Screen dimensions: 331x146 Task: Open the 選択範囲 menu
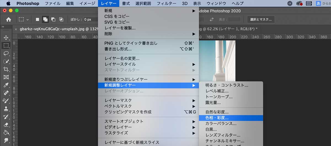[x=143, y=4]
